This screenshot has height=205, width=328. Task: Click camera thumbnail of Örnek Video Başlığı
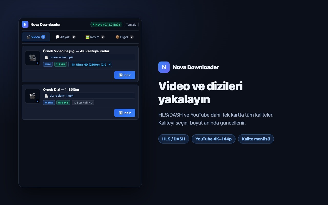tap(33, 58)
